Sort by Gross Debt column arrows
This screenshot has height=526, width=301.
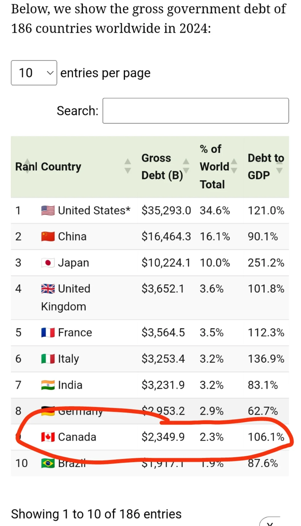pos(186,166)
